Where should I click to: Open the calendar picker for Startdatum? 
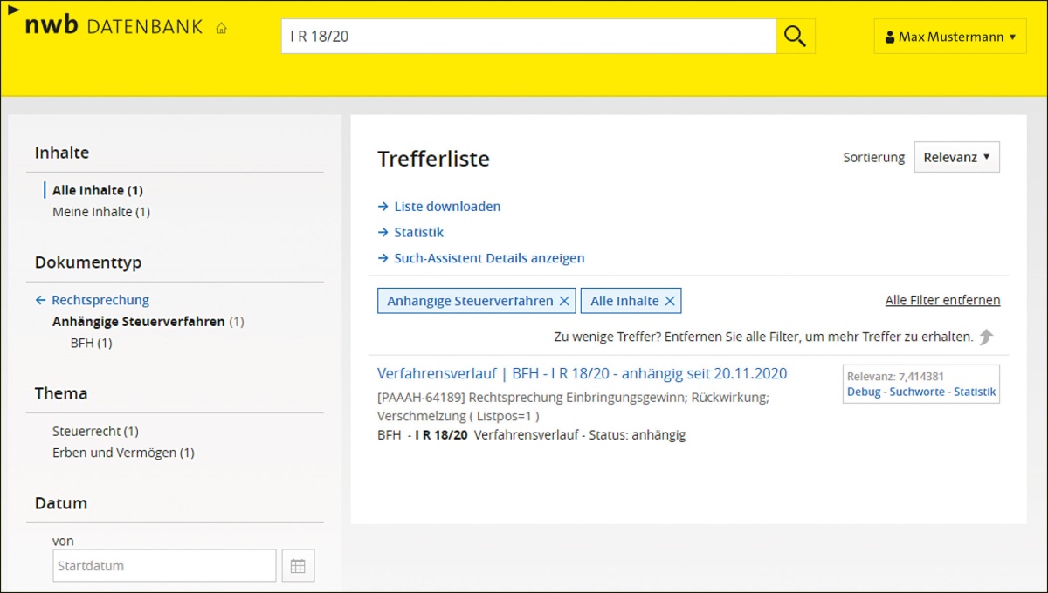[298, 566]
